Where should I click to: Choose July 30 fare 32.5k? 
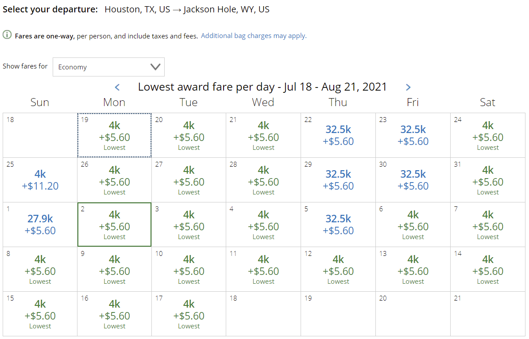[413, 180]
